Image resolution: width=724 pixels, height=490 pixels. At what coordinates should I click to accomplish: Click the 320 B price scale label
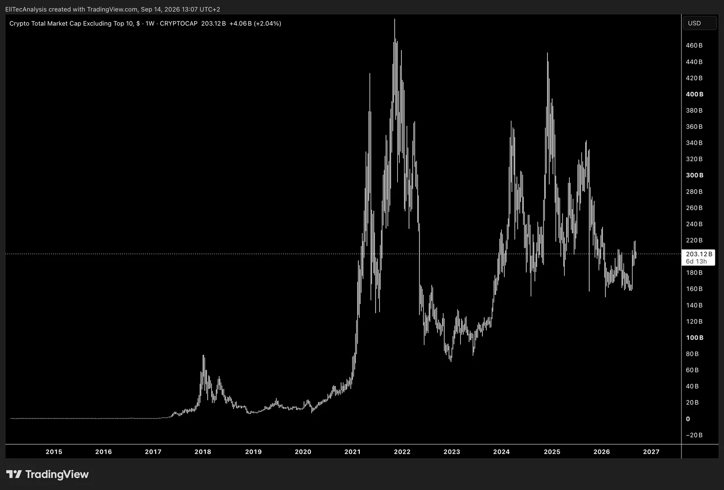[x=694, y=159]
